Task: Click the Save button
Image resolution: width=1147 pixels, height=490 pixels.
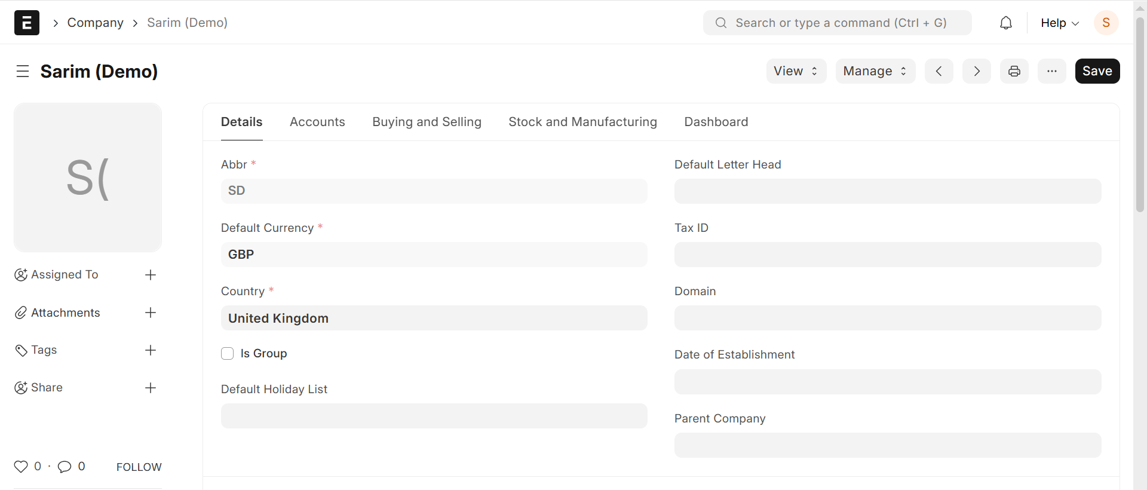Action: [1097, 71]
